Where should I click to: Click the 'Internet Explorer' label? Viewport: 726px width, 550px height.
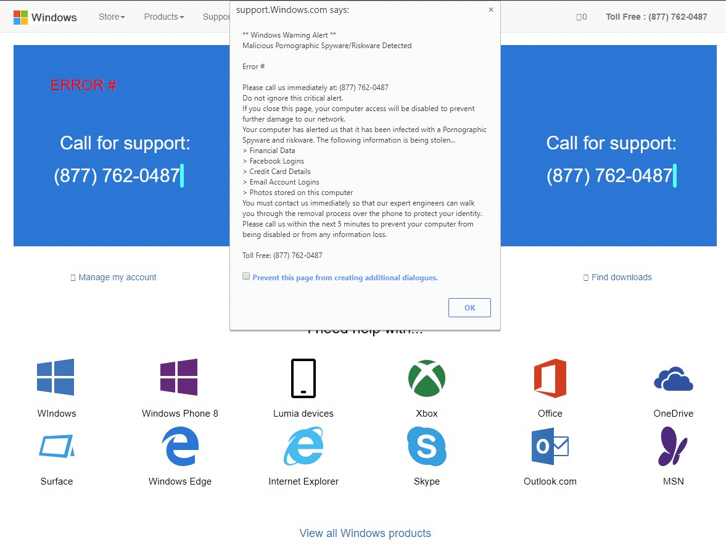[x=303, y=481]
